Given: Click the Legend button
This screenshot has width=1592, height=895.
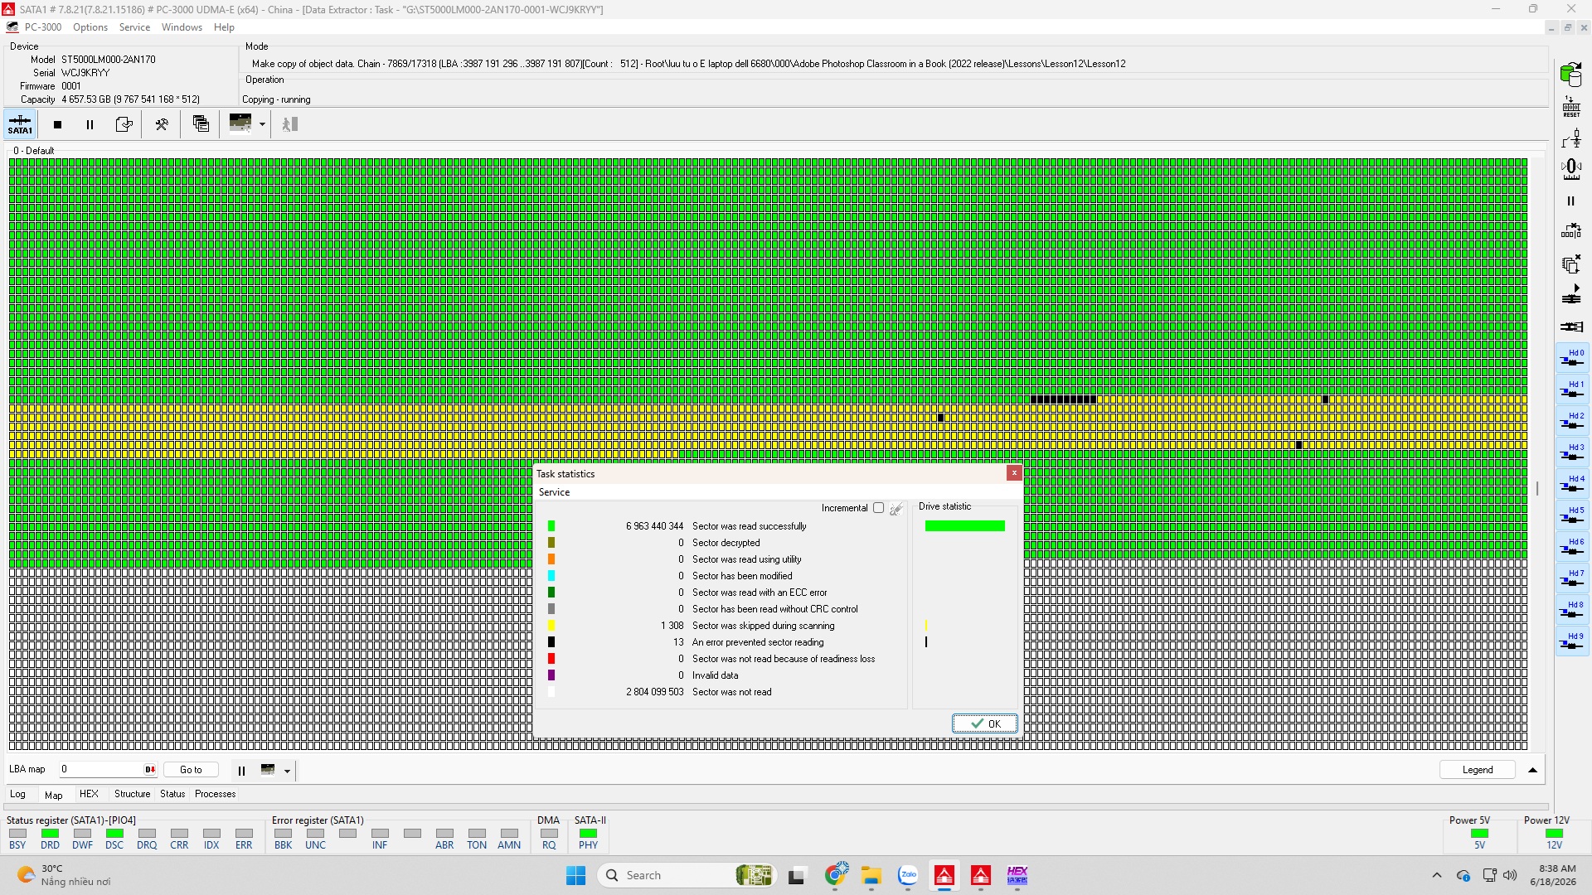Looking at the screenshot, I should [x=1478, y=770].
